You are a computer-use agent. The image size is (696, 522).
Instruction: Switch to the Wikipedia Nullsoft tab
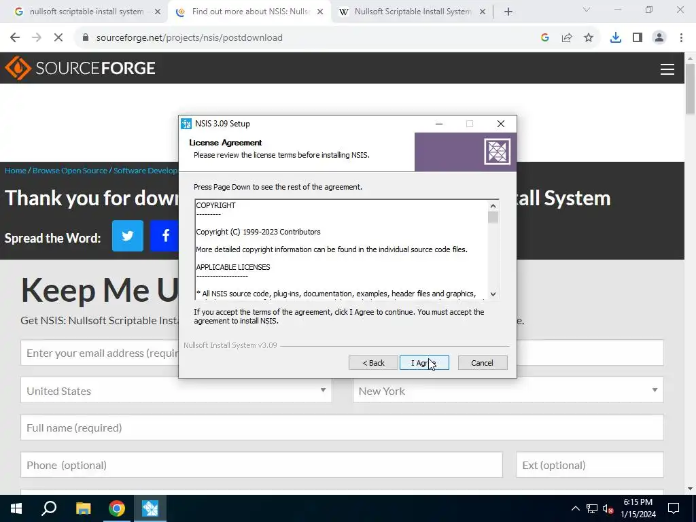[x=413, y=12]
